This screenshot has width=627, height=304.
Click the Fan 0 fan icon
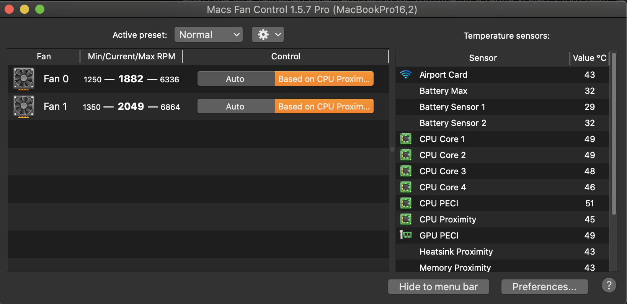24,79
